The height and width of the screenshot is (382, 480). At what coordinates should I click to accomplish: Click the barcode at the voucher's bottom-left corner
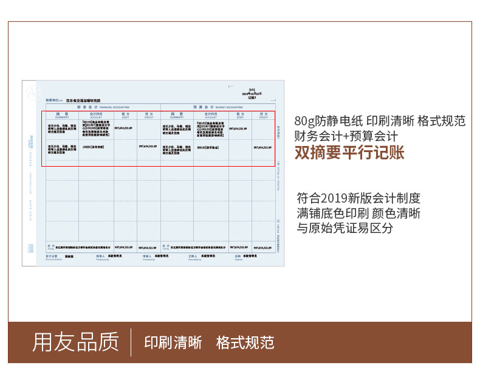pyautogui.click(x=30, y=248)
